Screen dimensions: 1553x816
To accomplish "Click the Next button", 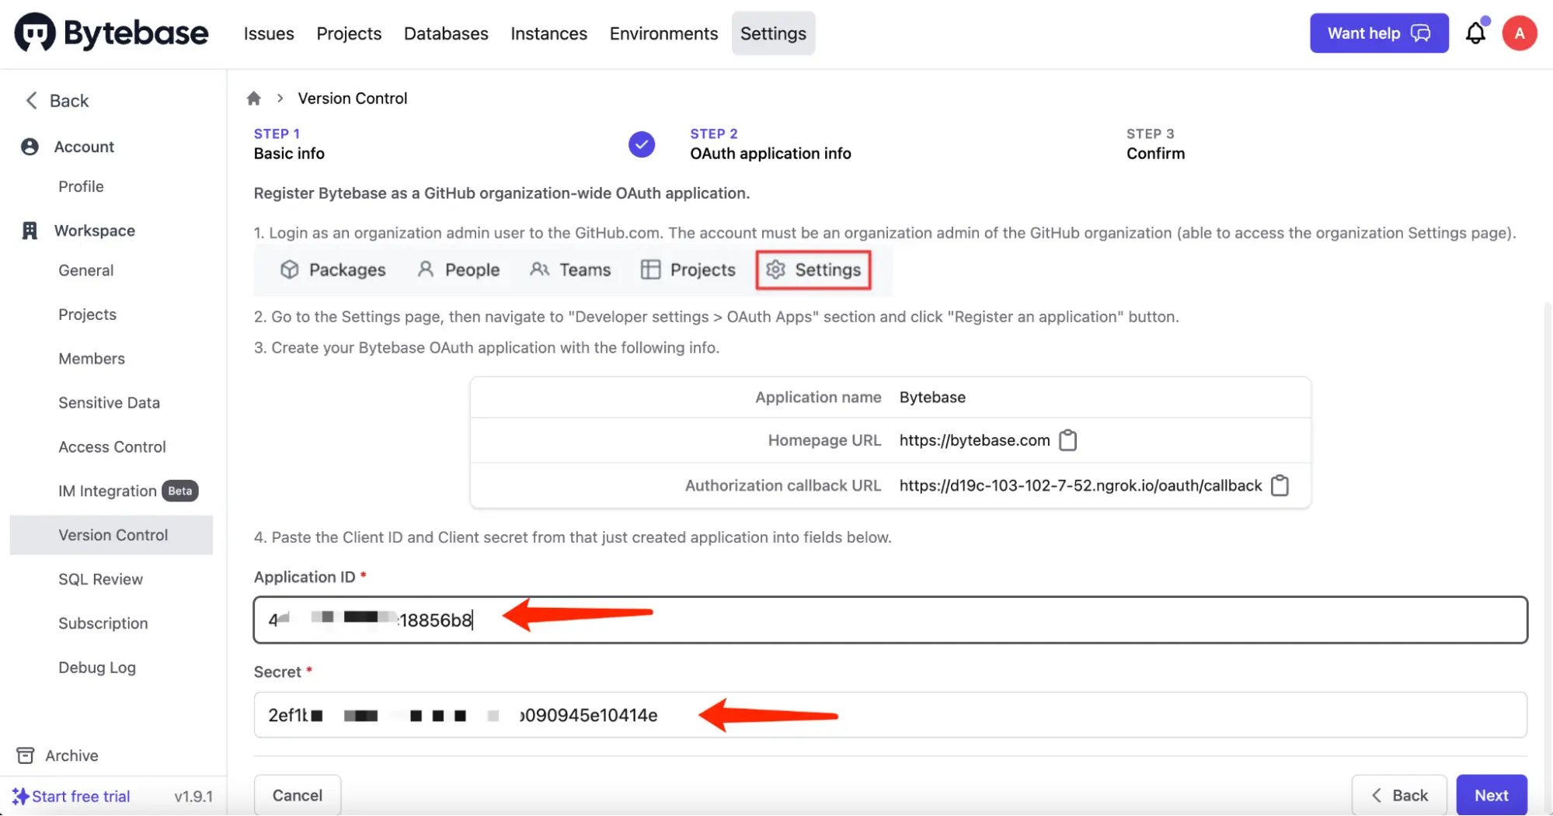I will 1491,795.
